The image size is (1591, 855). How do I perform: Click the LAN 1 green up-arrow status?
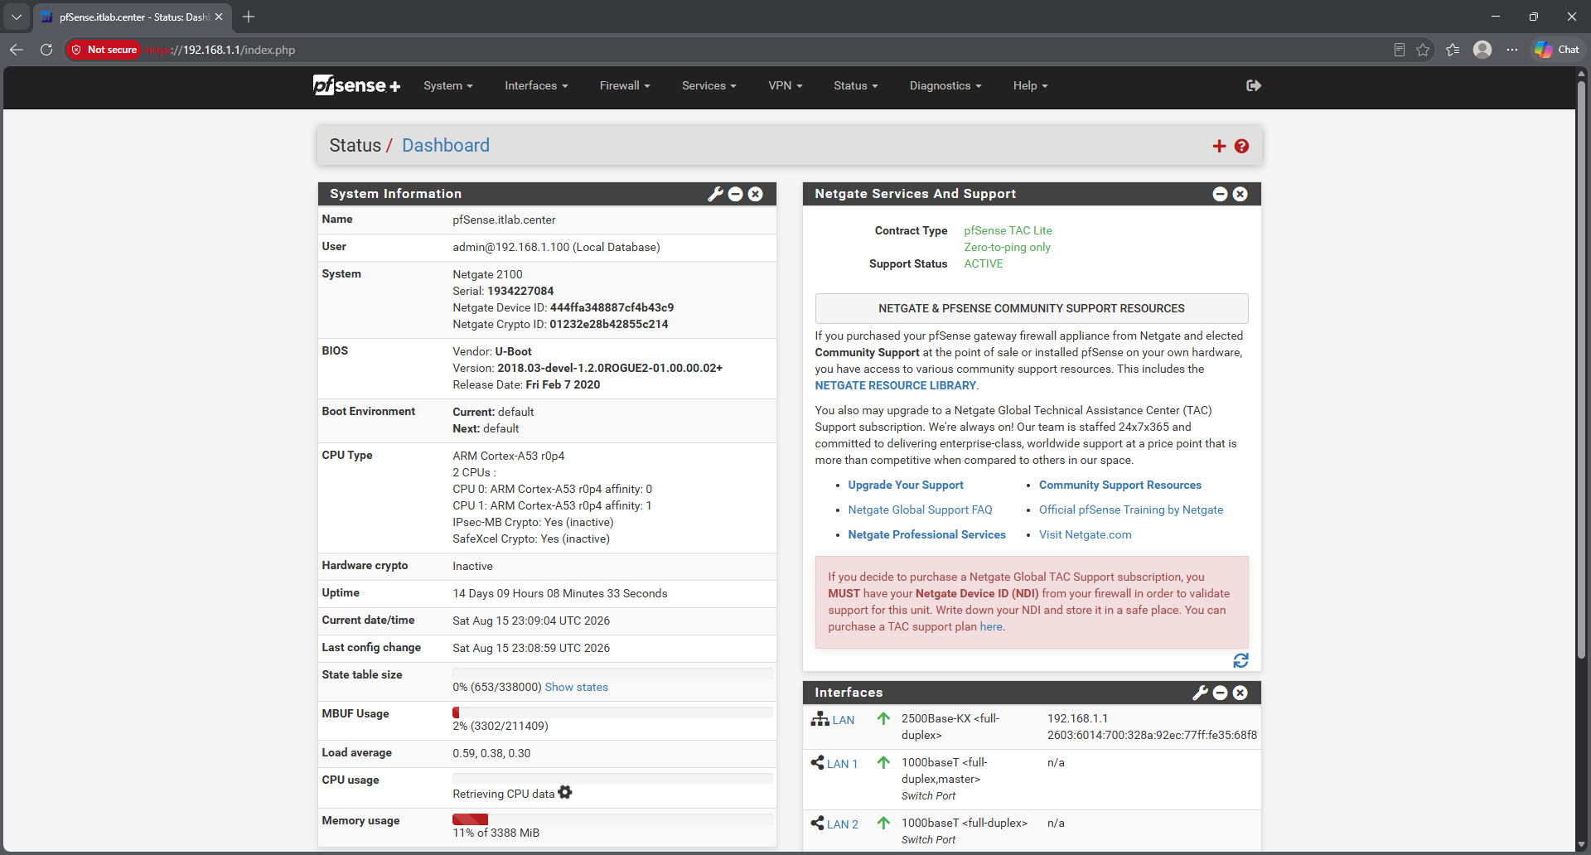884,763
